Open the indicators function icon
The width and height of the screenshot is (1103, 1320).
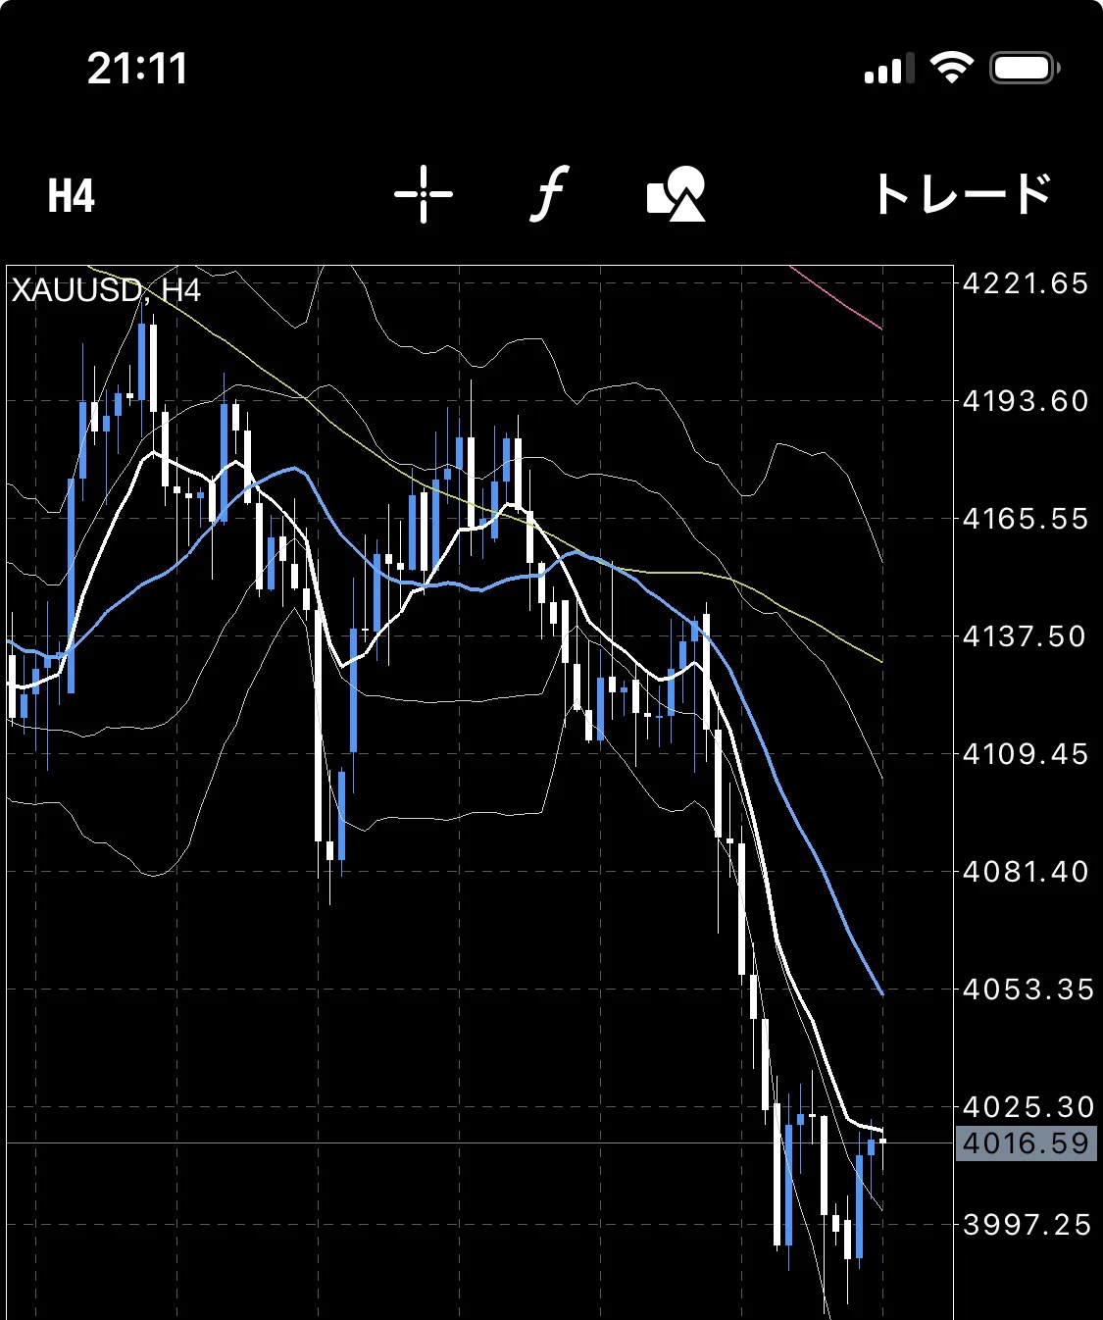pyautogui.click(x=550, y=193)
